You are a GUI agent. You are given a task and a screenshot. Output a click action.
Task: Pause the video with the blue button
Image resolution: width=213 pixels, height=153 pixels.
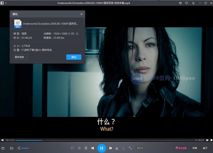(101, 148)
